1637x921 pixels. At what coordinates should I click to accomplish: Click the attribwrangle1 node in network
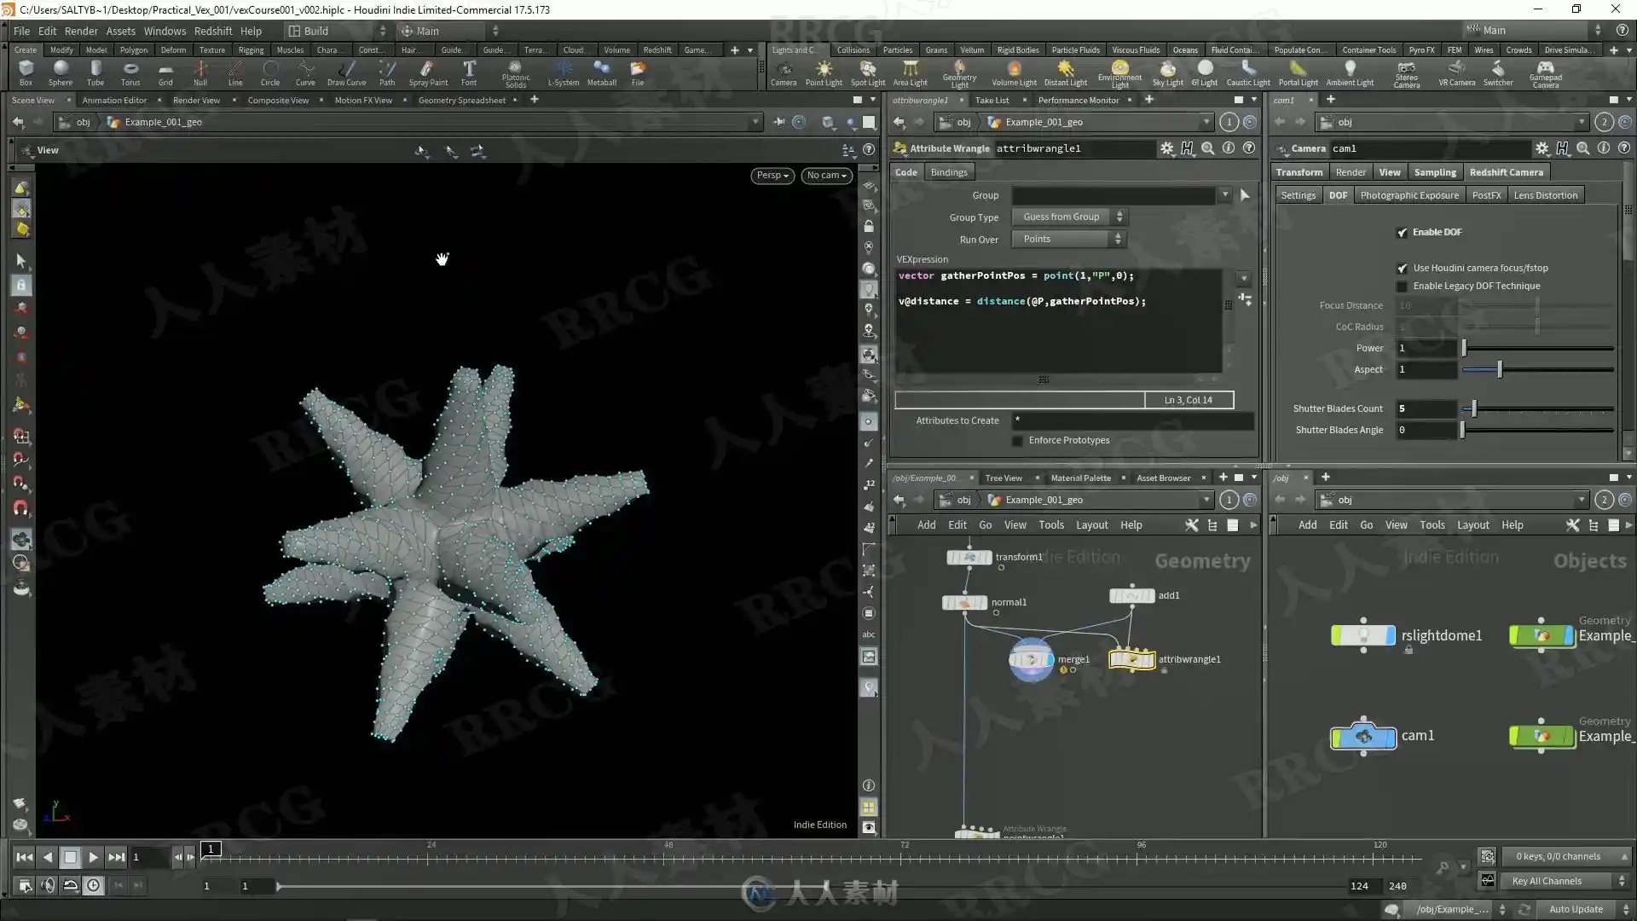(x=1131, y=659)
